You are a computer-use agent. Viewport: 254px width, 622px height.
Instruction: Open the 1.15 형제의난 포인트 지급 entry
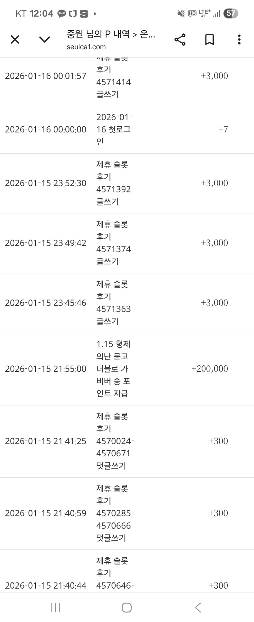(x=113, y=369)
